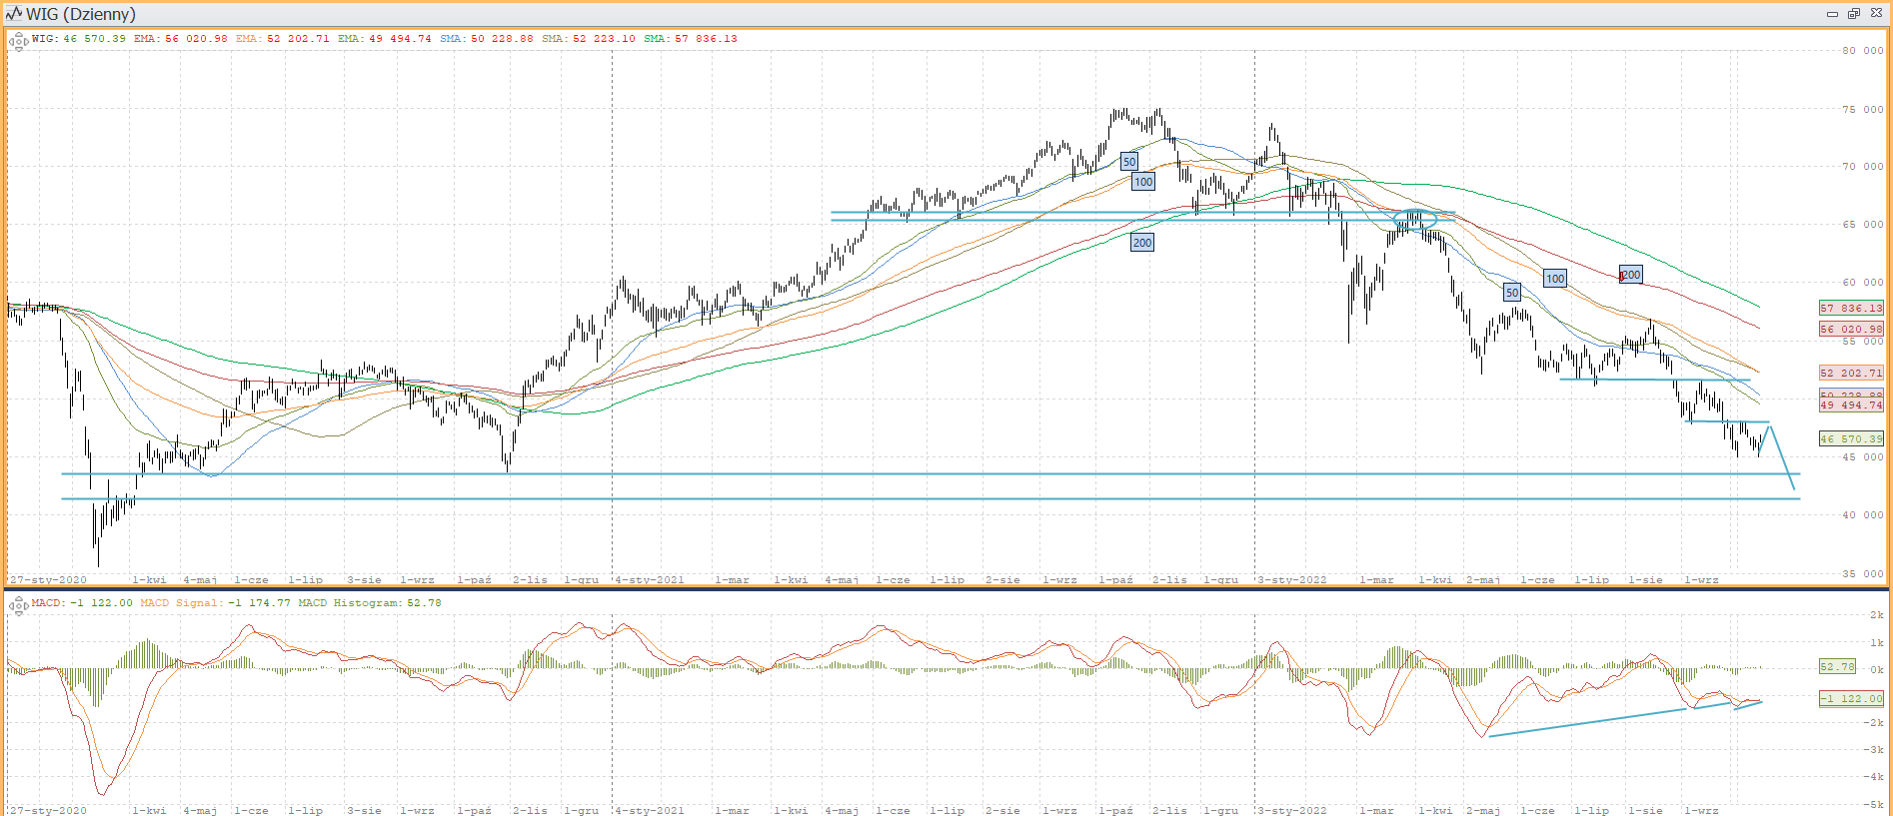The width and height of the screenshot is (1893, 816).
Task: Click the pan control icon in MACD panel
Action: 18,605
